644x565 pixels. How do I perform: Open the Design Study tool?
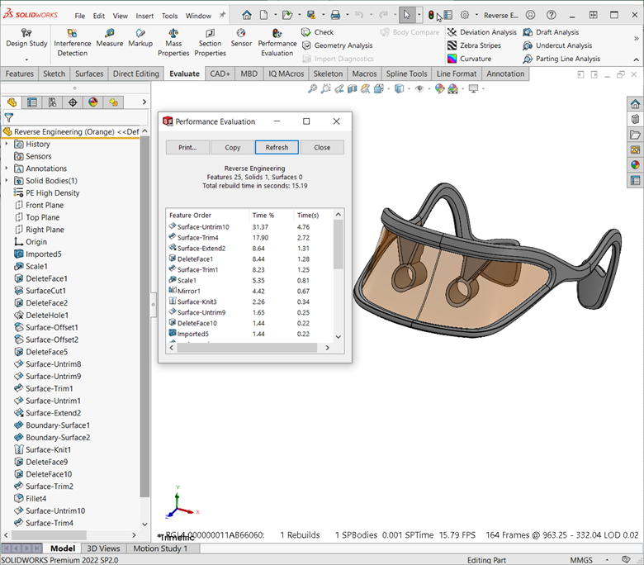[26, 38]
